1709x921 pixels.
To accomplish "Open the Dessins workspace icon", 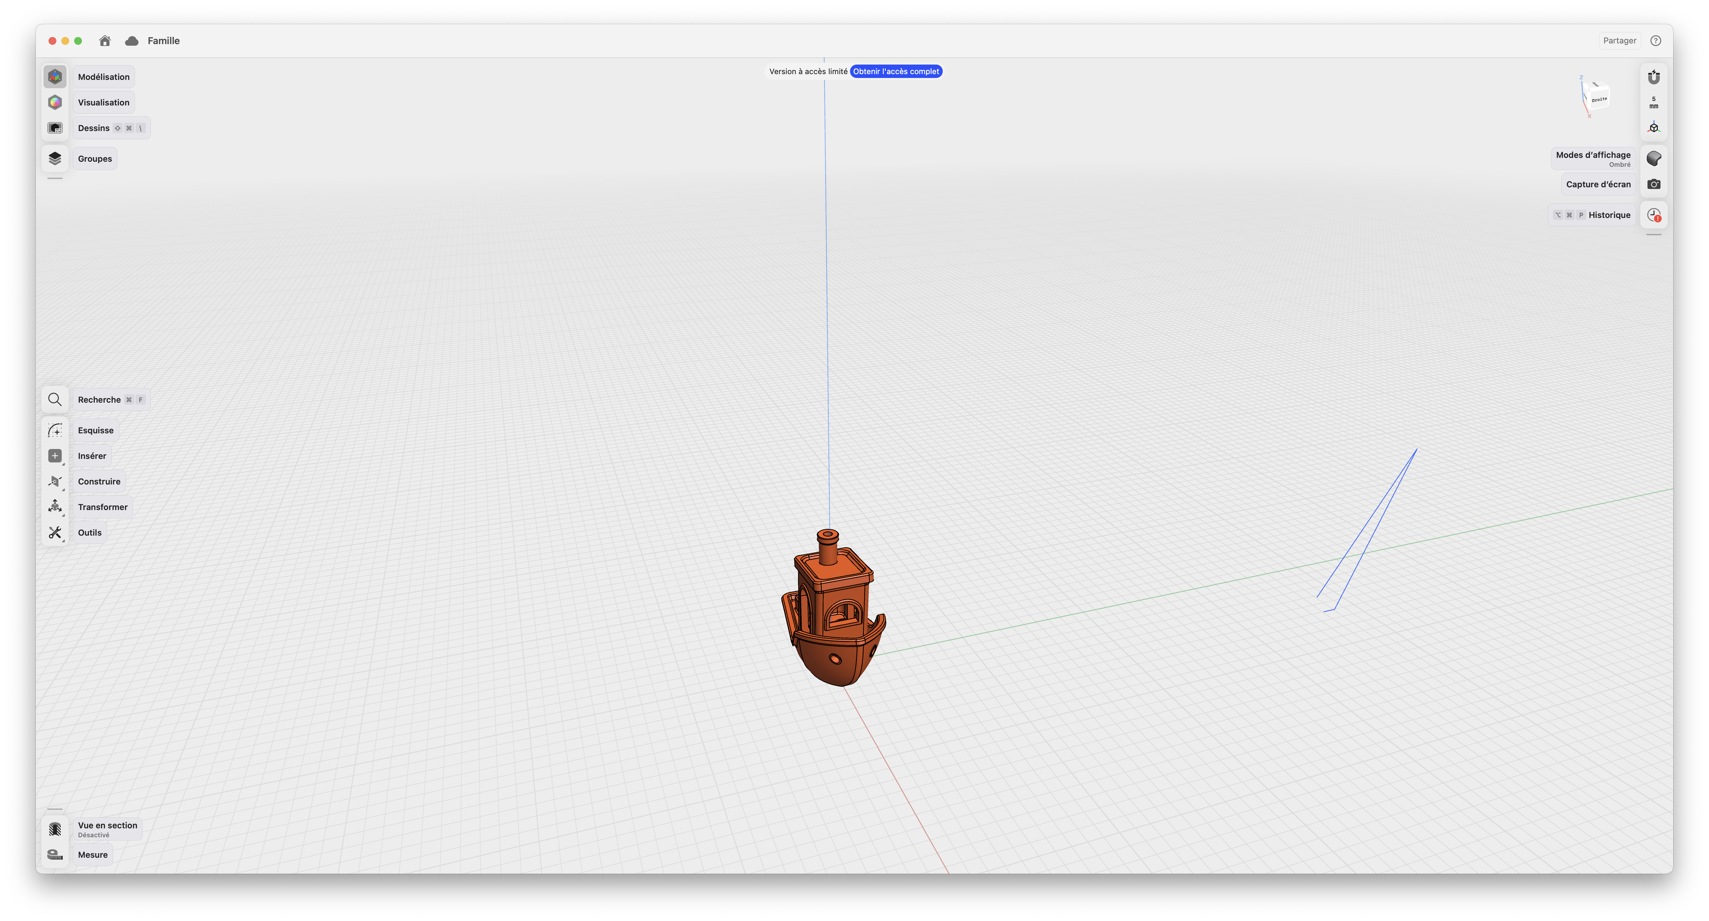I will [55, 128].
